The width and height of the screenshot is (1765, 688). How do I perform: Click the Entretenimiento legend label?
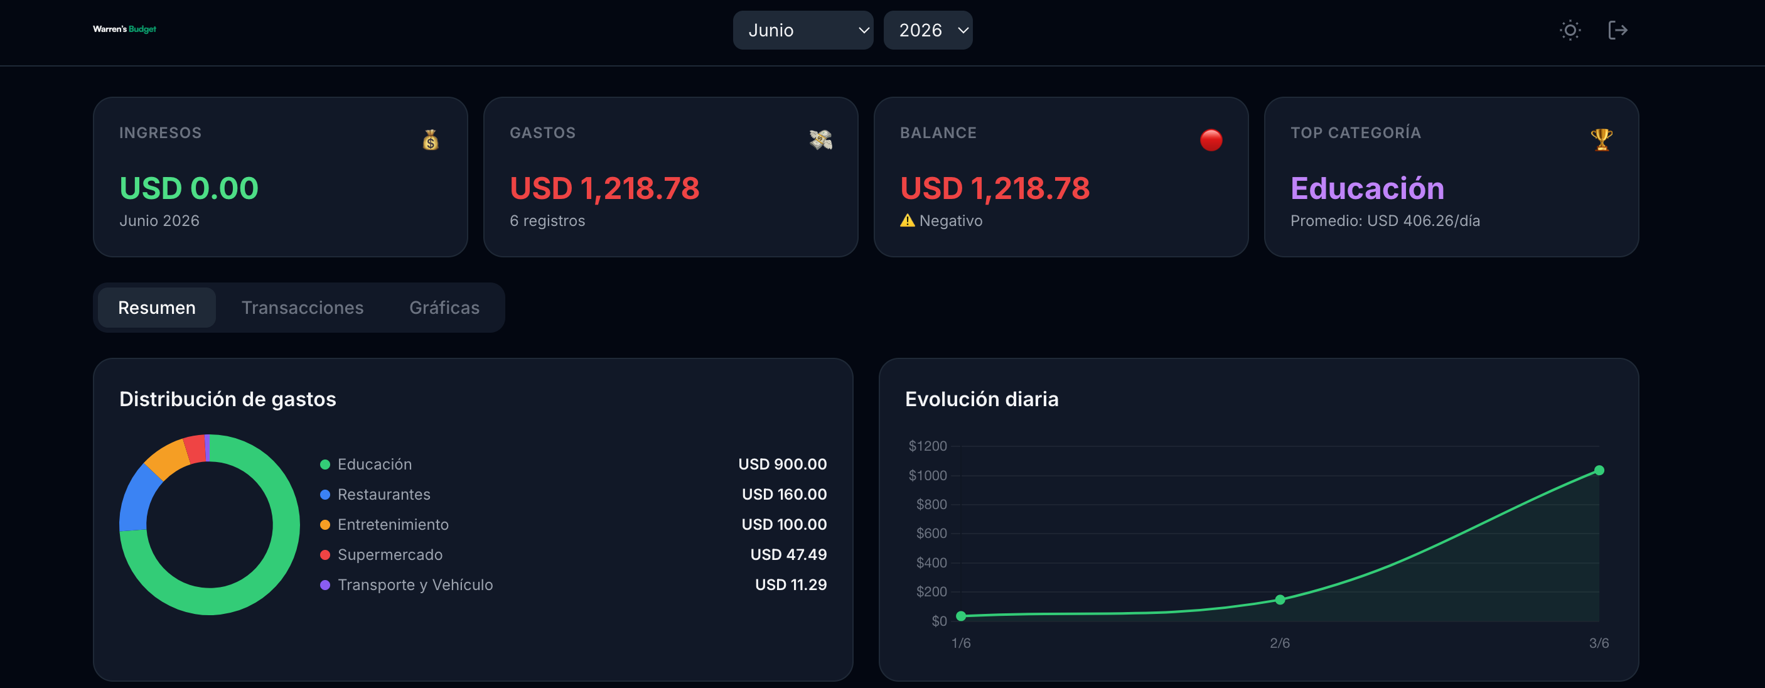(x=394, y=525)
